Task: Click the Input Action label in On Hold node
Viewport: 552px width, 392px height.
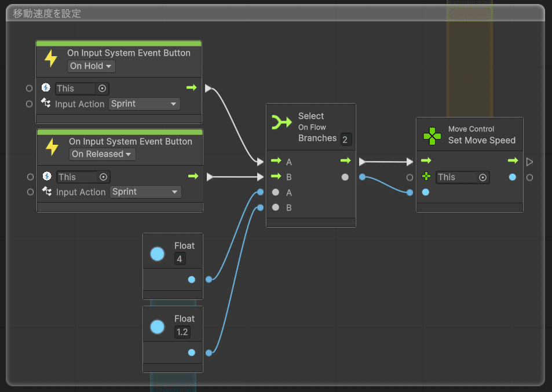Action: [79, 104]
